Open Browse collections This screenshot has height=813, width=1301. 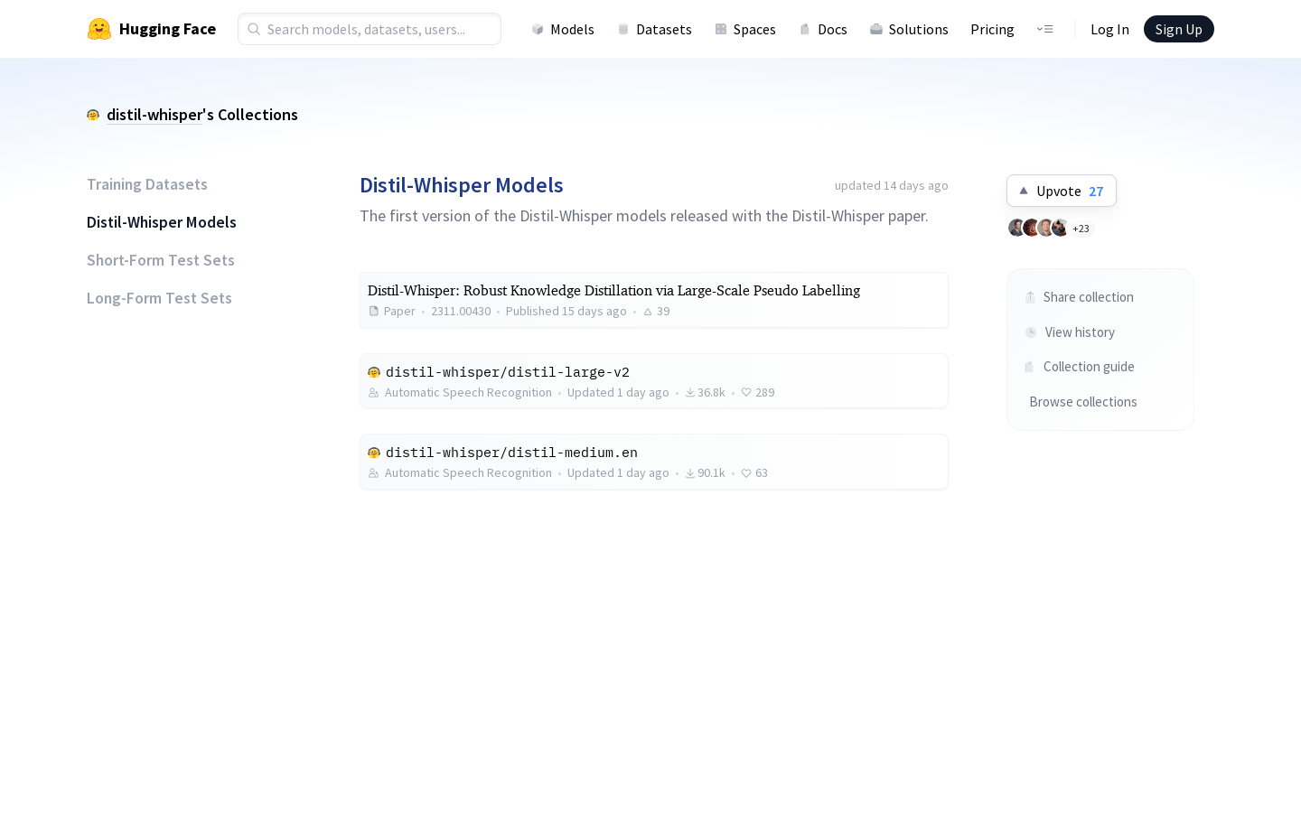coord(1083,402)
